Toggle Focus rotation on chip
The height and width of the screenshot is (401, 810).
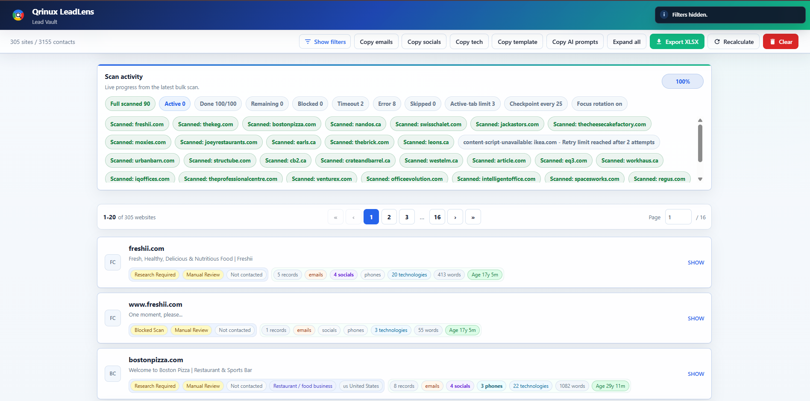coord(599,104)
